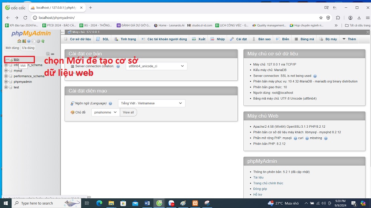Open Biến variables tab
Image resolution: width=371 pixels, height=208 pixels.
(x=282, y=39)
